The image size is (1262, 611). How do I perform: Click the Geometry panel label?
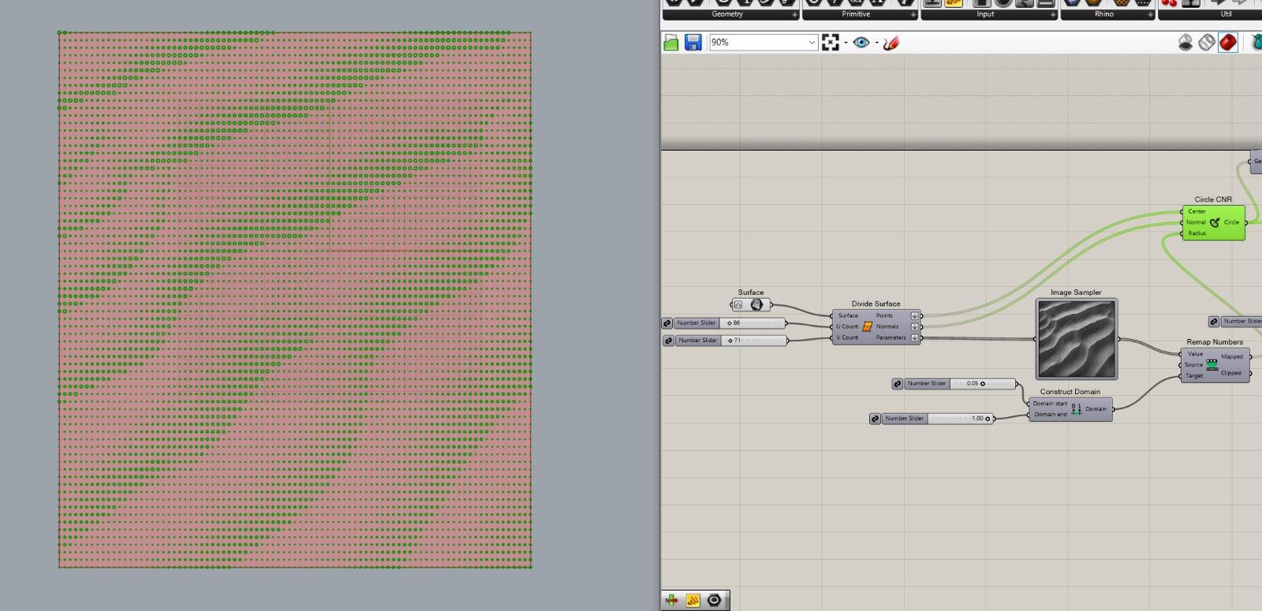point(727,14)
